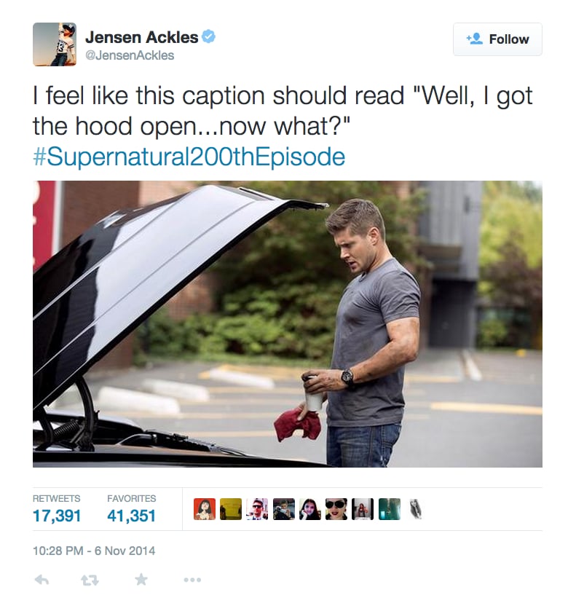Open the more options ellipsis icon
The width and height of the screenshot is (576, 614).
click(192, 580)
